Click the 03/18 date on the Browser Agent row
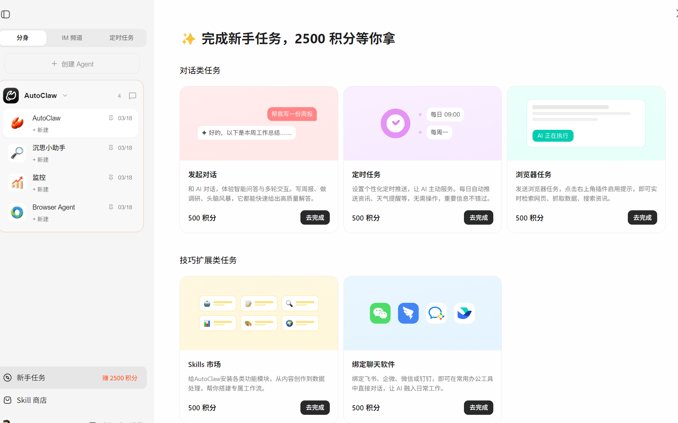 [125, 207]
